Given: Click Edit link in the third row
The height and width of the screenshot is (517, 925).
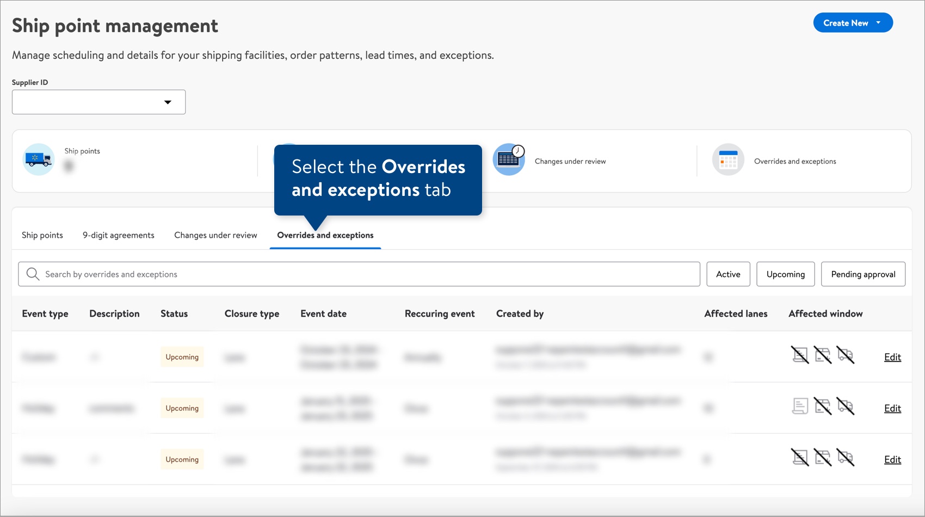Looking at the screenshot, I should [892, 459].
